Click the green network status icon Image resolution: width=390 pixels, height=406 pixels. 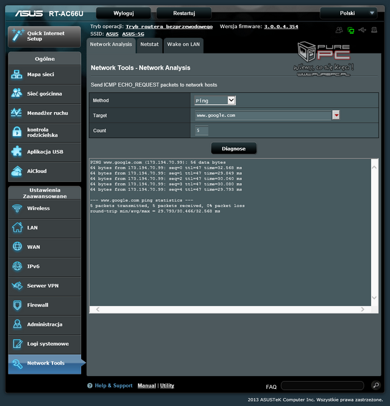pyautogui.click(x=351, y=30)
